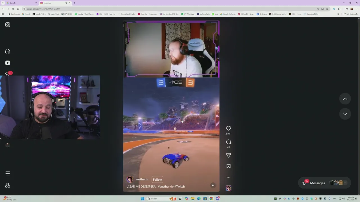Open Chrome extensions puzzle icon
Image resolution: width=360 pixels, height=202 pixels.
point(339,9)
